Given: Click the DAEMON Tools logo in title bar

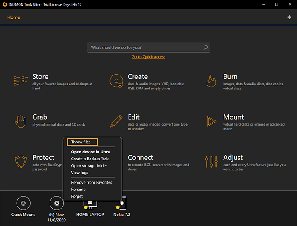Looking at the screenshot, I should (x=5, y=4).
